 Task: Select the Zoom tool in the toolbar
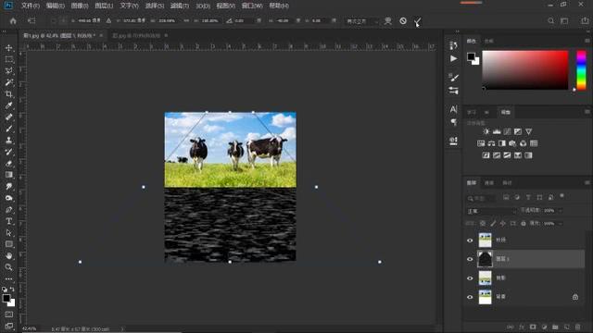coord(9,267)
